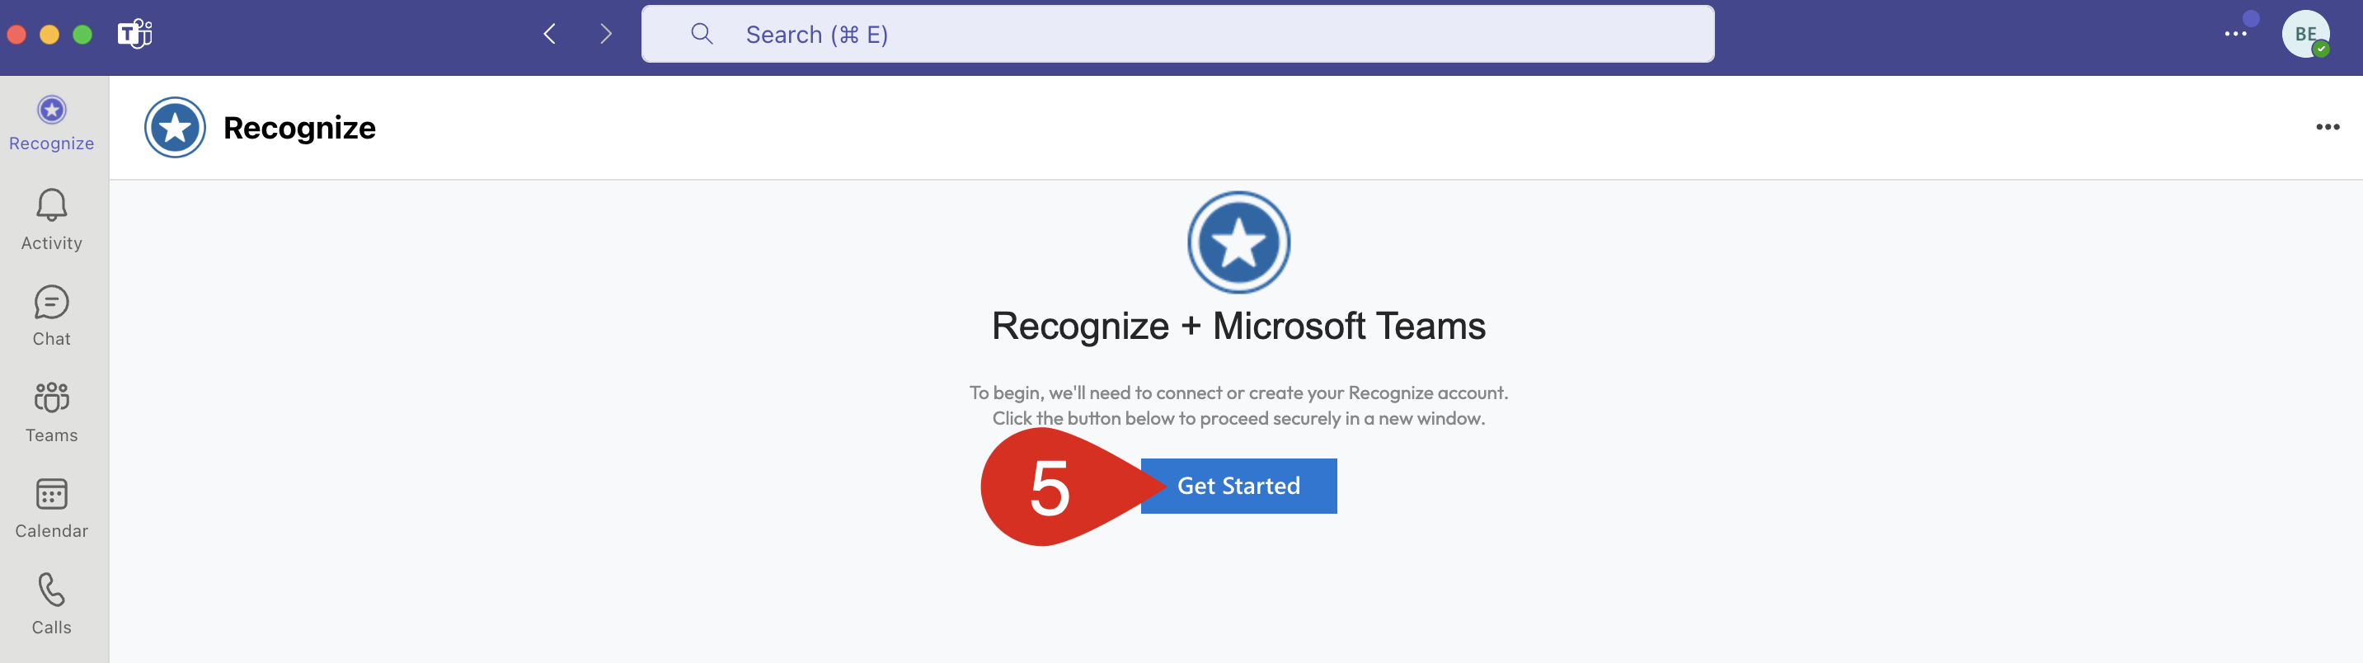The height and width of the screenshot is (663, 2363).
Task: Click the large Recognize star logo
Action: click(x=1238, y=242)
